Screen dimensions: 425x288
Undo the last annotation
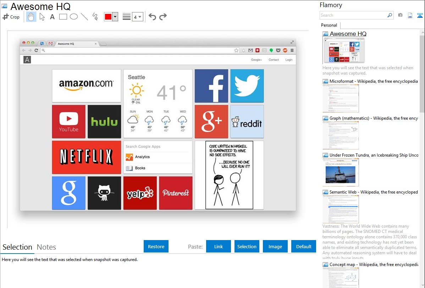point(152,17)
